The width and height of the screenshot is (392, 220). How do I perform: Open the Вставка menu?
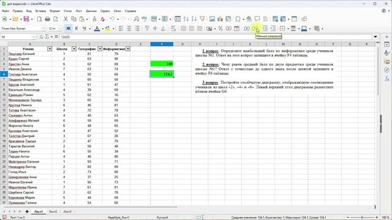(40, 11)
